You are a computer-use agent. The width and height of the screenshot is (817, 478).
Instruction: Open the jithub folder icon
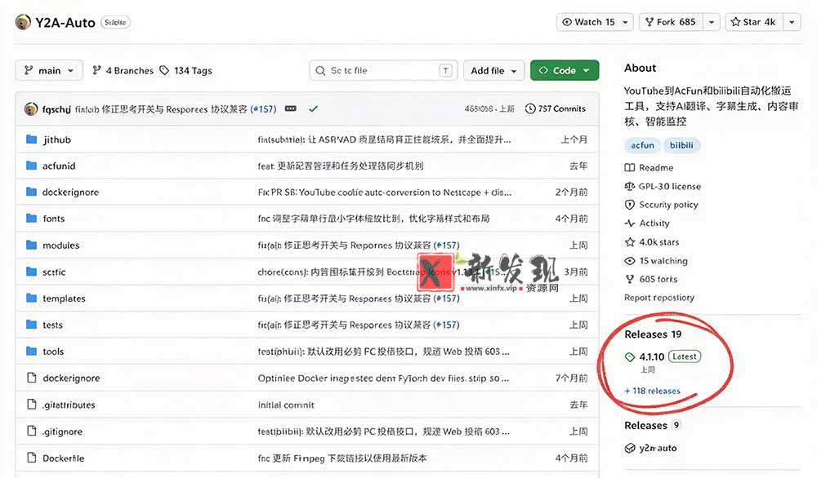click(32, 139)
